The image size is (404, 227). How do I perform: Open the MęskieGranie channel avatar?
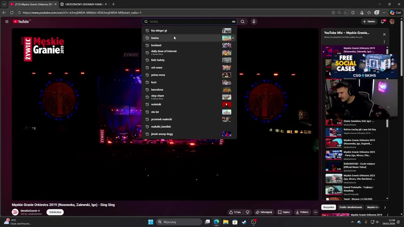tap(15, 212)
